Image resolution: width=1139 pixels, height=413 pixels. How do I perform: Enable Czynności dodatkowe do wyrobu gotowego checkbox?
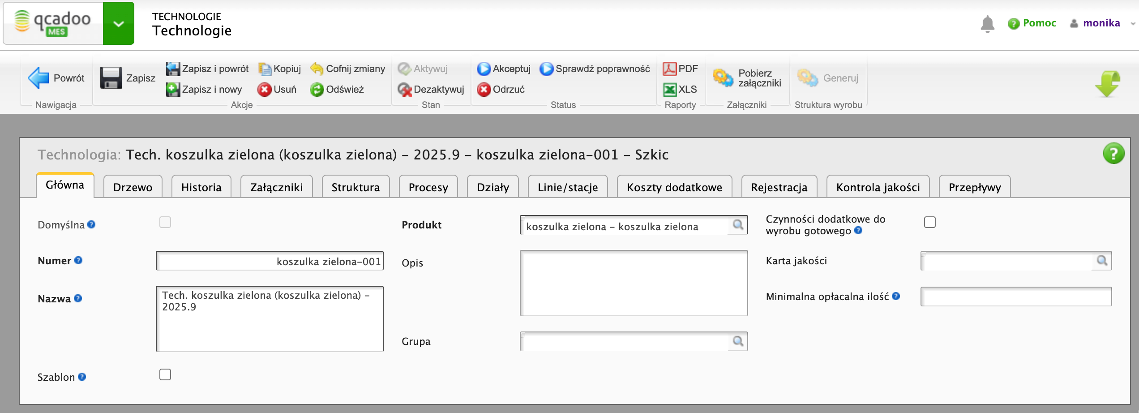pyautogui.click(x=929, y=222)
